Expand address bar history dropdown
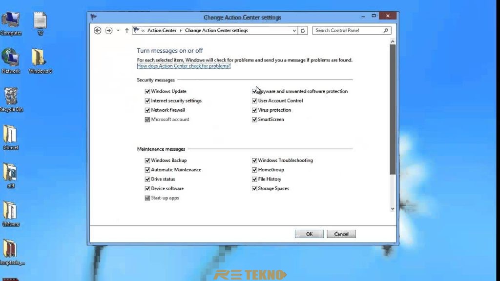This screenshot has height=281, width=500. click(x=294, y=31)
